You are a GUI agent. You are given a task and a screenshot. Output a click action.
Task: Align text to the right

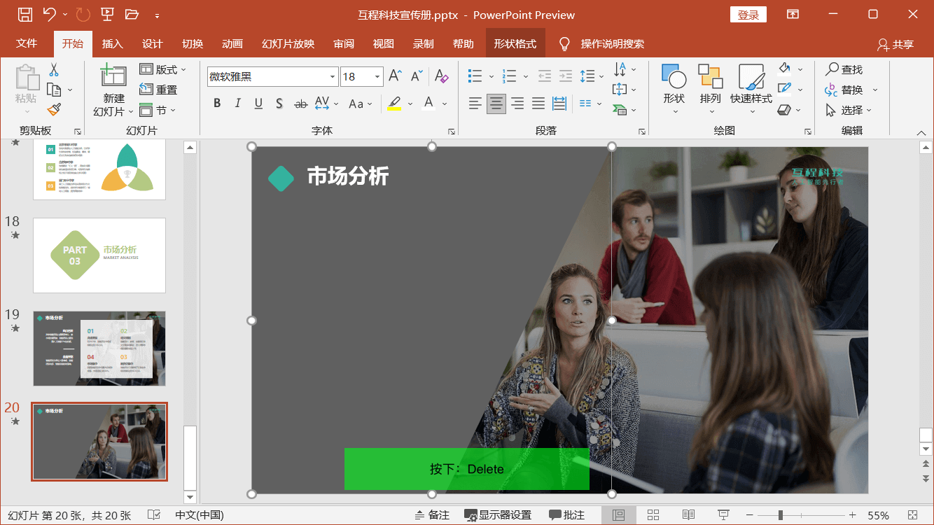[517, 104]
